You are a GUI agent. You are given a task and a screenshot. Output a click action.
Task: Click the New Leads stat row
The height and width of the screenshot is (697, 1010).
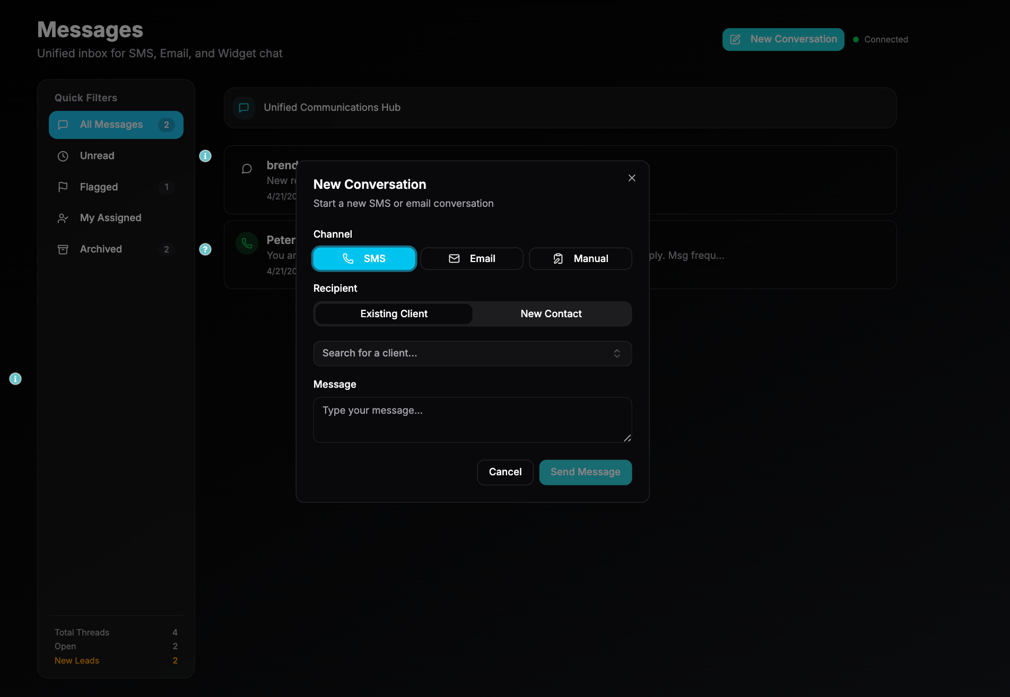point(116,660)
